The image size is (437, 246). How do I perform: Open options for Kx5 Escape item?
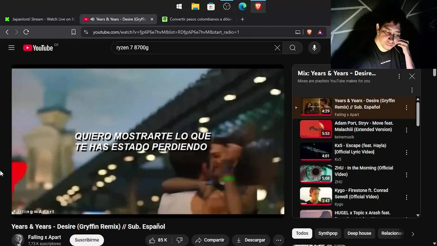(406, 152)
